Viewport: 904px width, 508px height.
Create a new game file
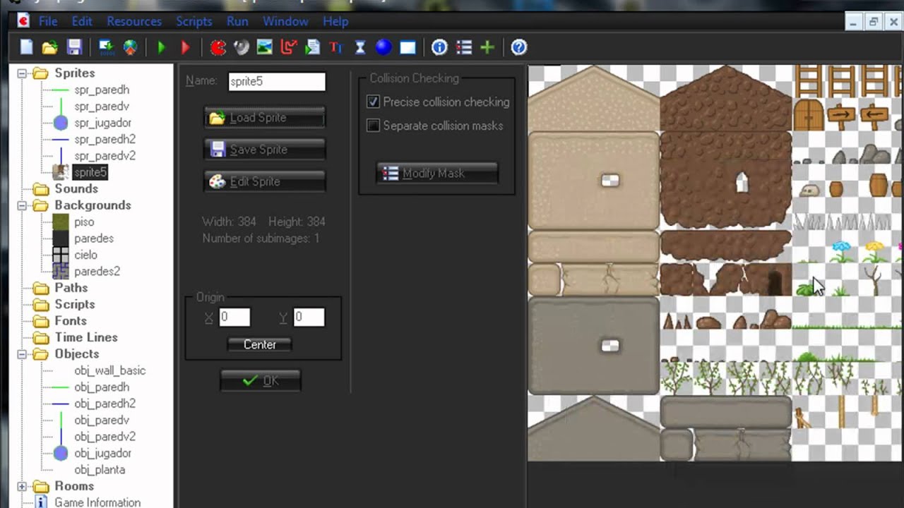point(26,47)
